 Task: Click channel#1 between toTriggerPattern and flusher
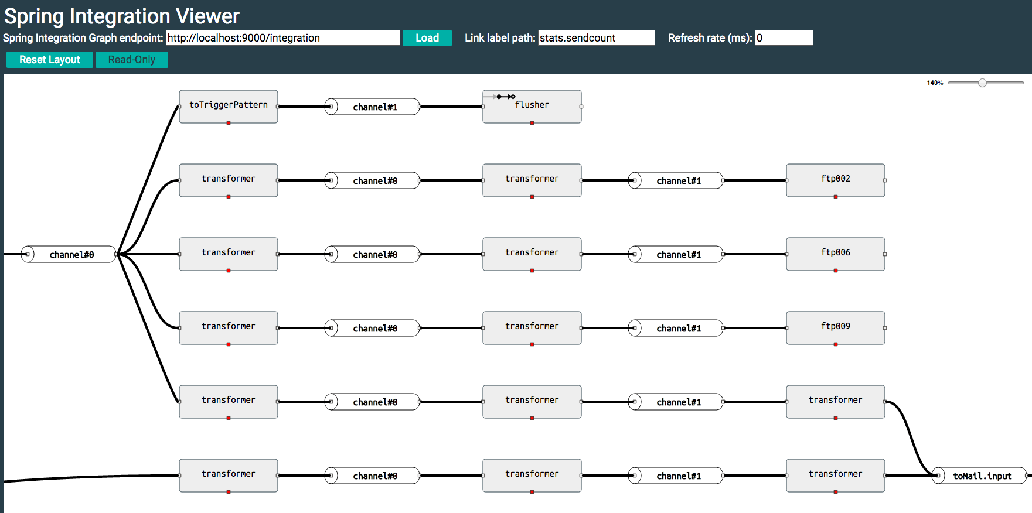click(372, 107)
